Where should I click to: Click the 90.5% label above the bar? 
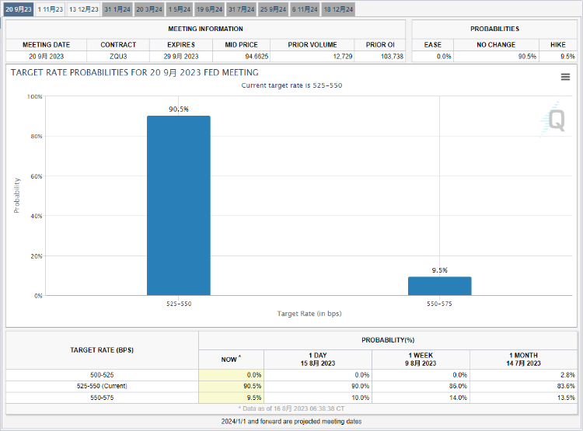(x=179, y=109)
